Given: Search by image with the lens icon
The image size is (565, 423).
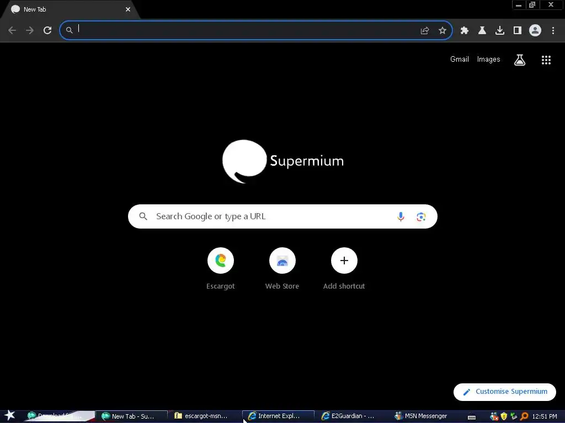Looking at the screenshot, I should [x=421, y=216].
